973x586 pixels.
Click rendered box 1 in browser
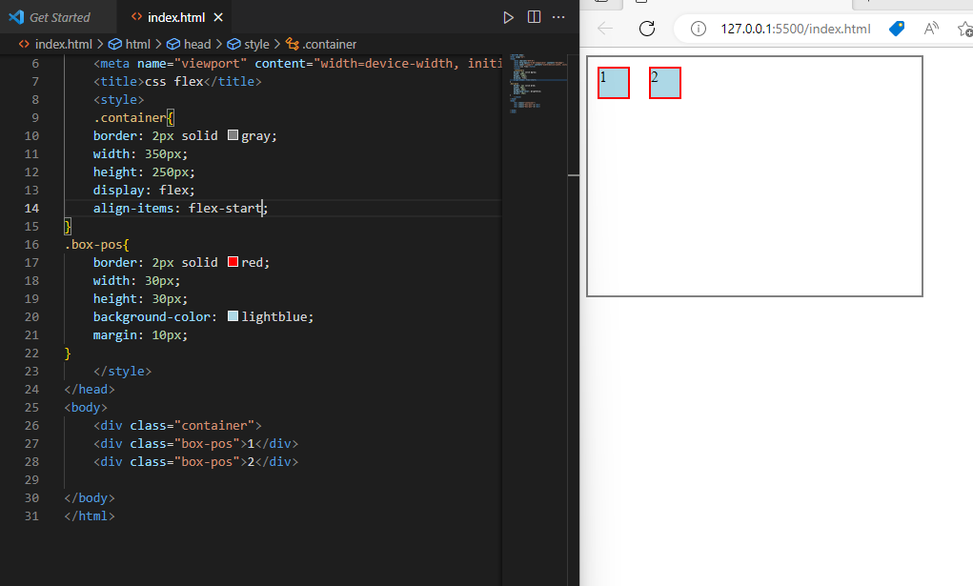click(614, 83)
